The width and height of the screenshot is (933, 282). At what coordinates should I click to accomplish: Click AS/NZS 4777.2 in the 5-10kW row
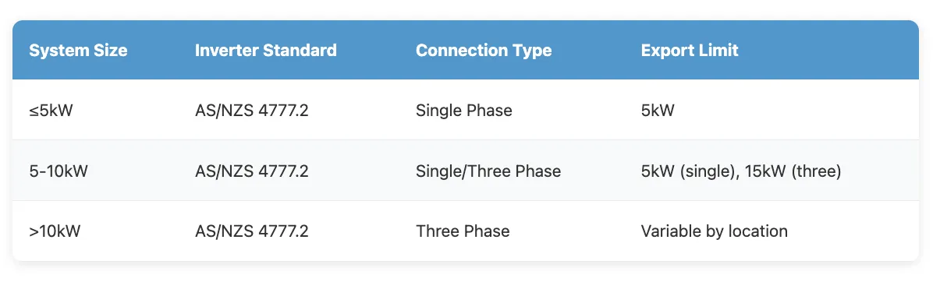[x=251, y=171]
